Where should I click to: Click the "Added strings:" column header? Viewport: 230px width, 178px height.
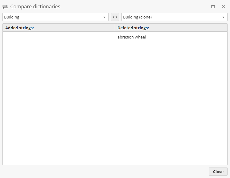click(19, 28)
